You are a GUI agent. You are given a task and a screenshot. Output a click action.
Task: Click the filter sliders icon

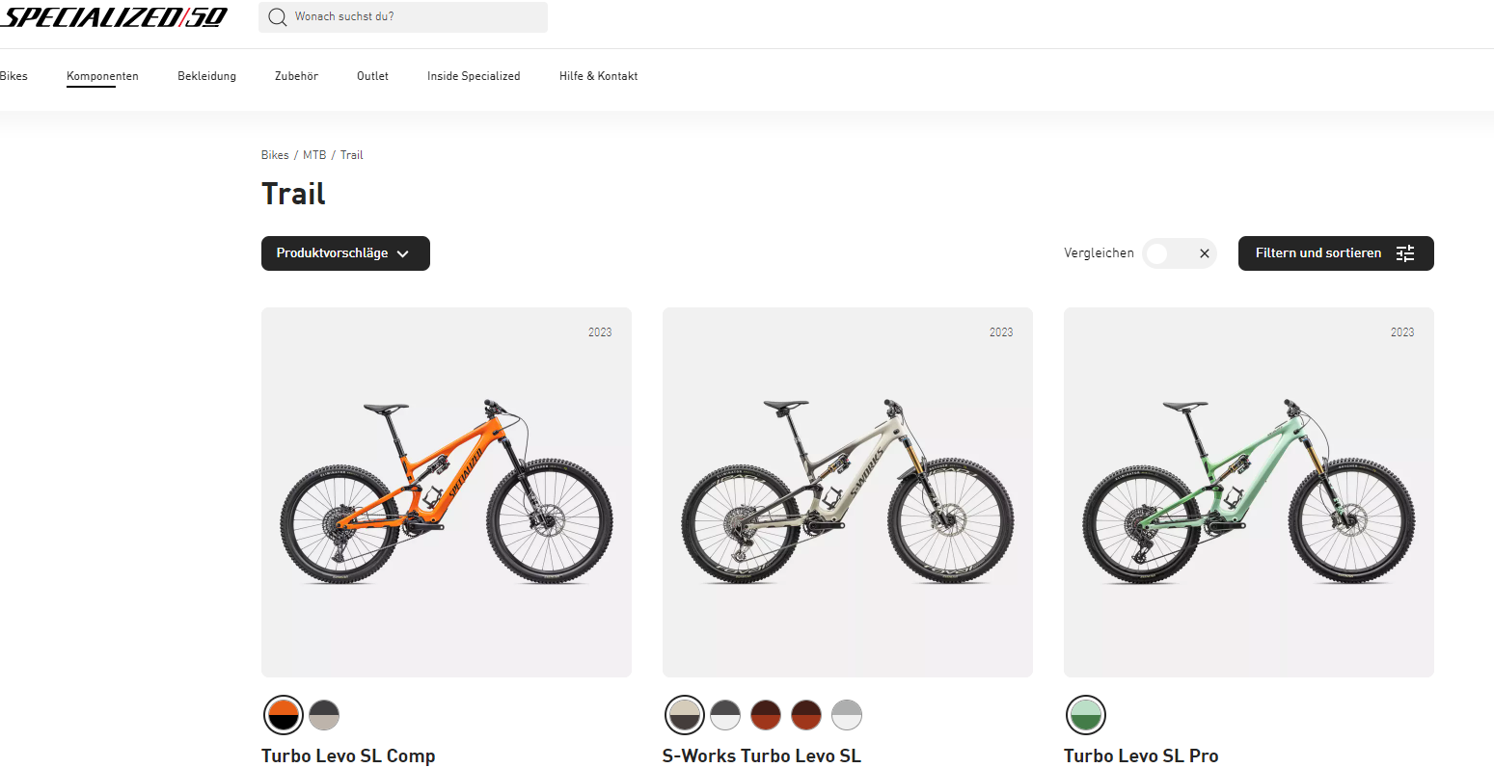pyautogui.click(x=1405, y=253)
